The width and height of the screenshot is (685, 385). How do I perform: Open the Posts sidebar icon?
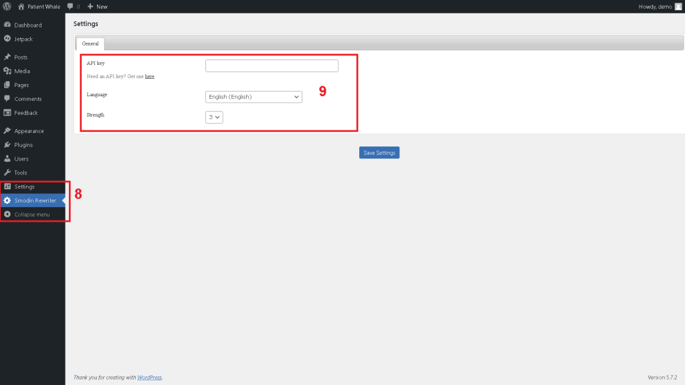pos(7,57)
